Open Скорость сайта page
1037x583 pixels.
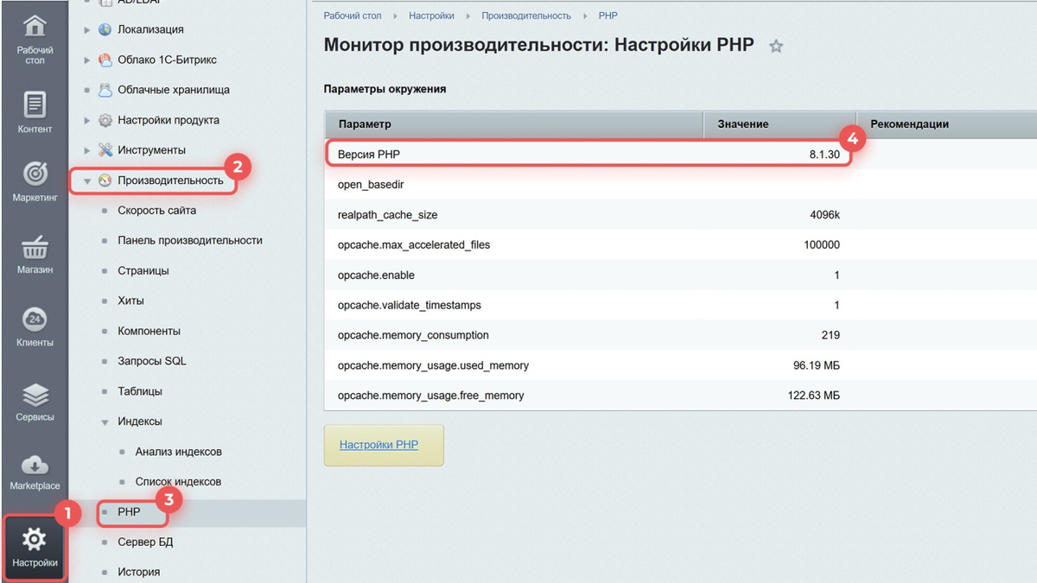156,211
